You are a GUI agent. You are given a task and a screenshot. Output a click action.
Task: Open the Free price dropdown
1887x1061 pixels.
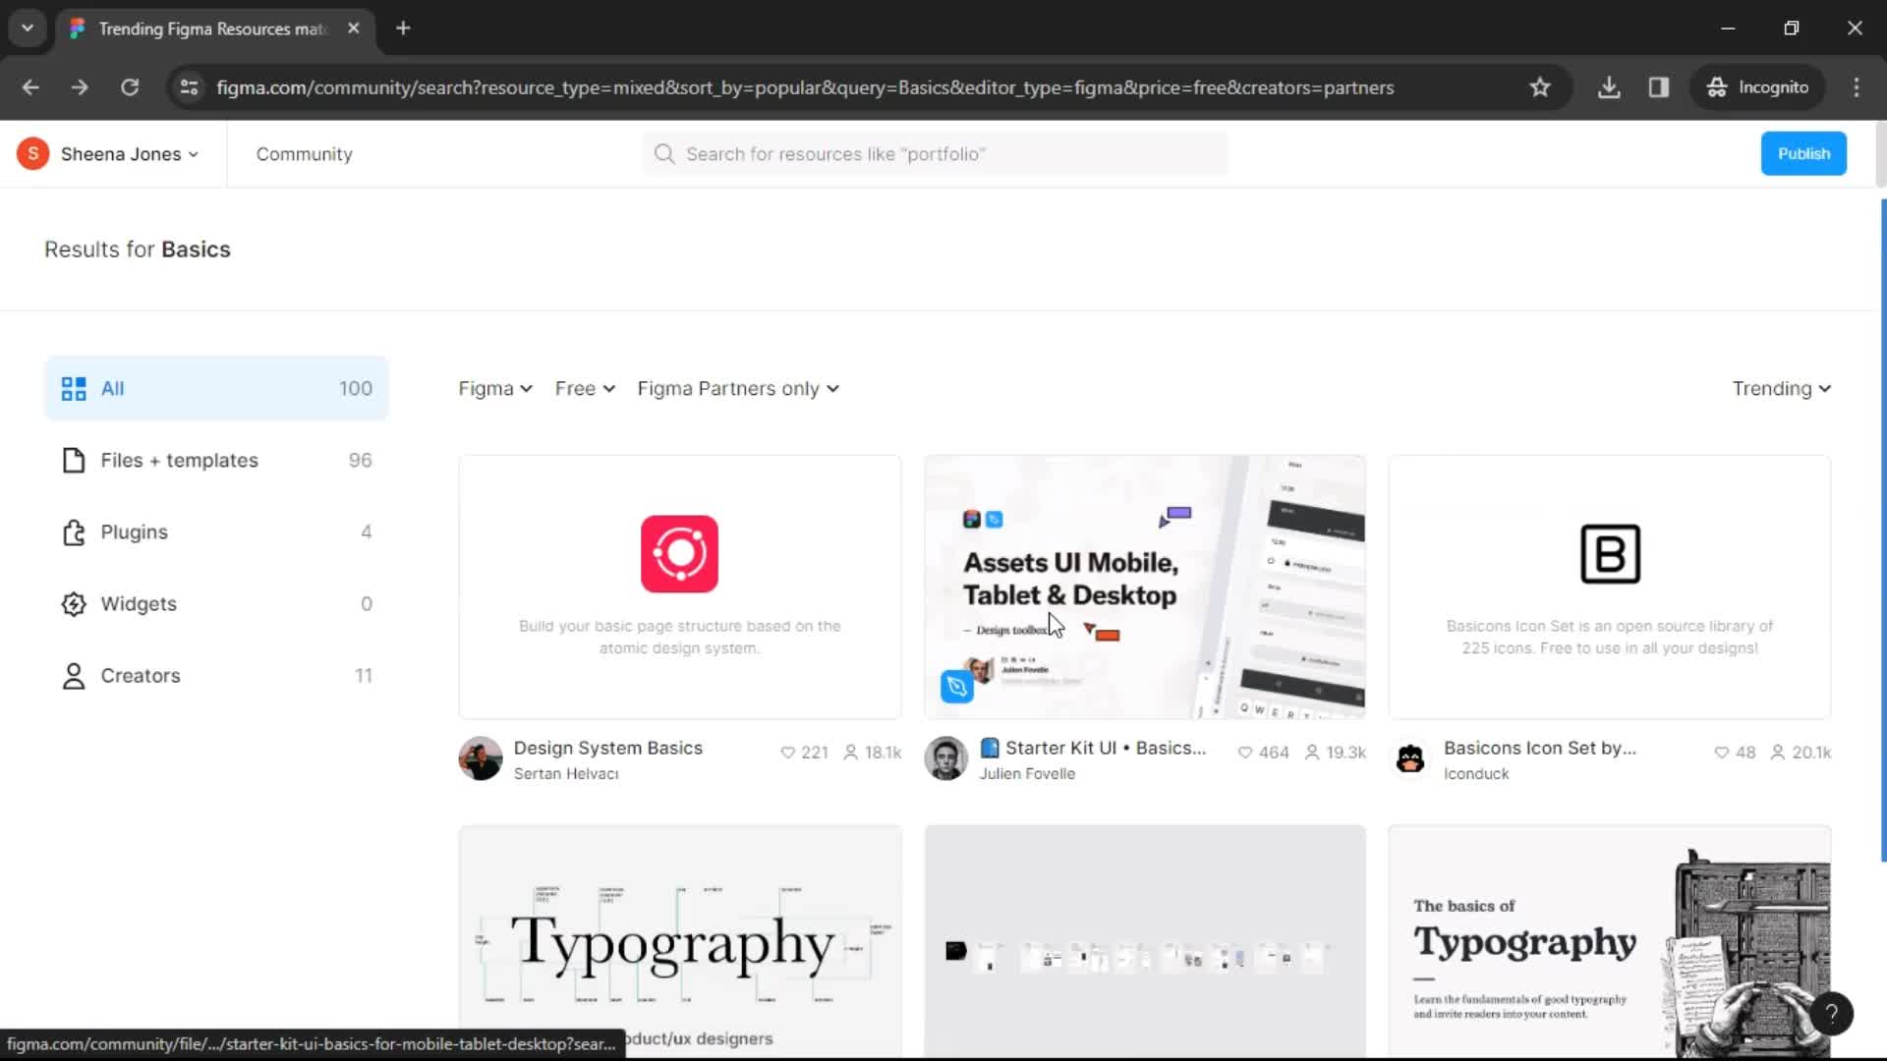(x=585, y=388)
